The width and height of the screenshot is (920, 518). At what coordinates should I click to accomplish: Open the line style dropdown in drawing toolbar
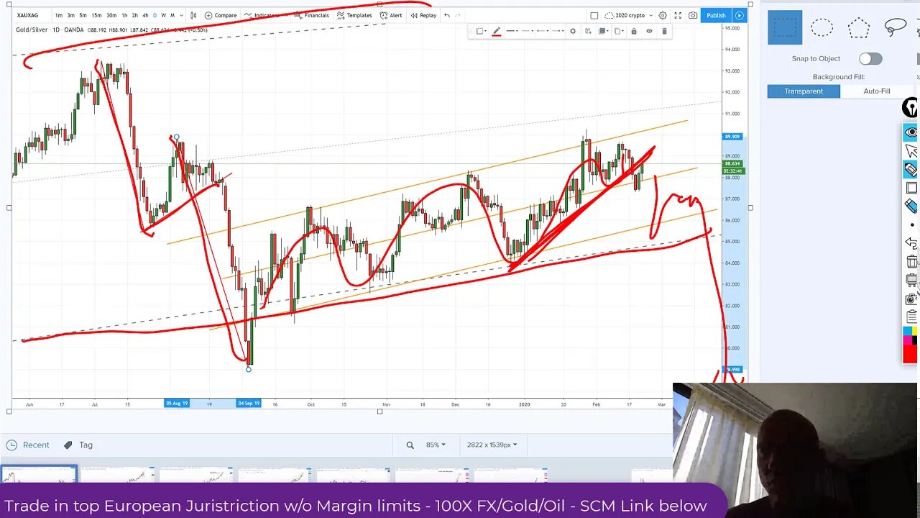click(512, 31)
